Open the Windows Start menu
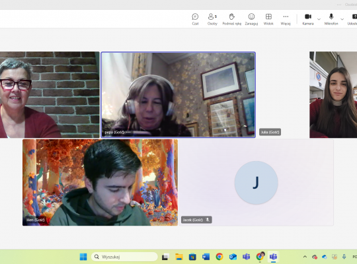The image size is (357, 264). 83,257
